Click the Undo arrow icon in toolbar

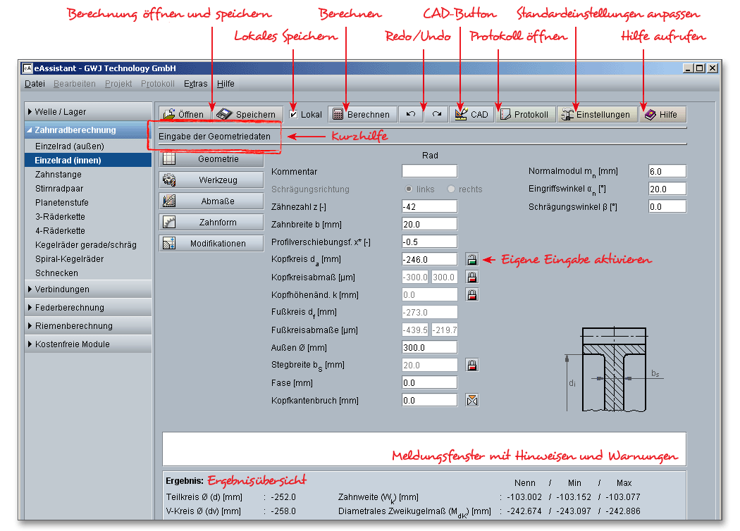411,114
